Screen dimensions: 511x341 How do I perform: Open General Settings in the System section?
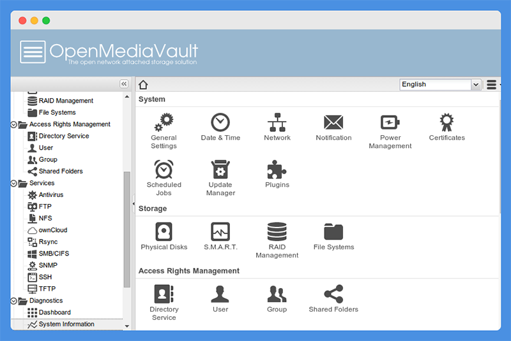point(164,131)
